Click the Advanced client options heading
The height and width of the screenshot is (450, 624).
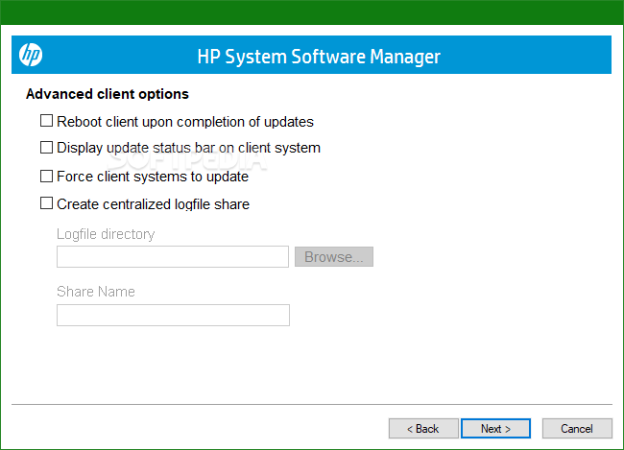pos(108,94)
